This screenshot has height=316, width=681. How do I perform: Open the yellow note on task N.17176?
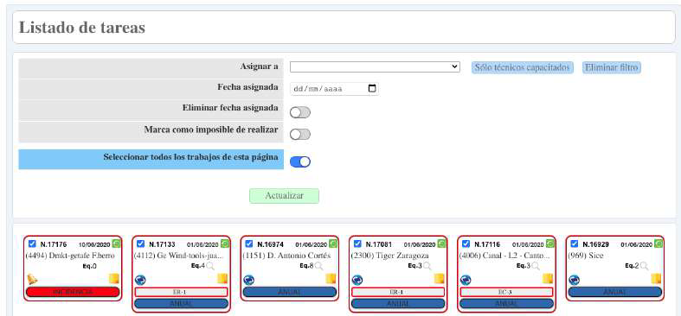click(x=114, y=278)
